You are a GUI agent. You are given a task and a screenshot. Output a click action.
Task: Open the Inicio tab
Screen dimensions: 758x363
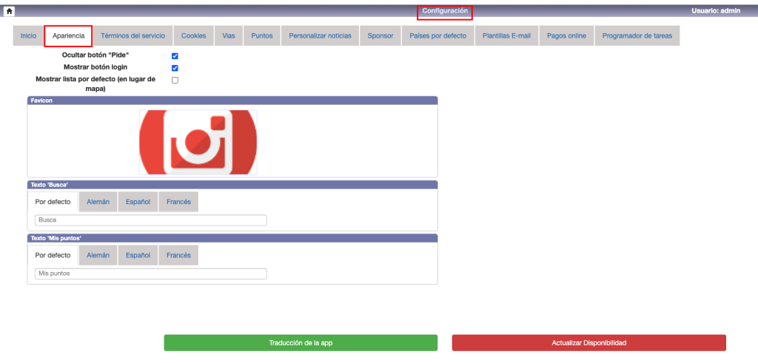pyautogui.click(x=28, y=36)
